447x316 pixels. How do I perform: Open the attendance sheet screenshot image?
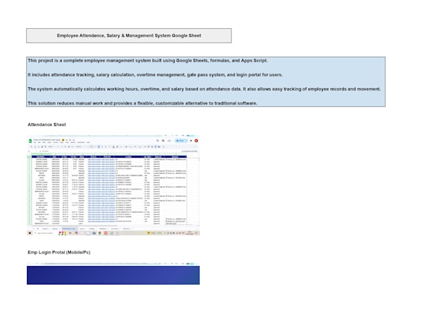(113, 185)
